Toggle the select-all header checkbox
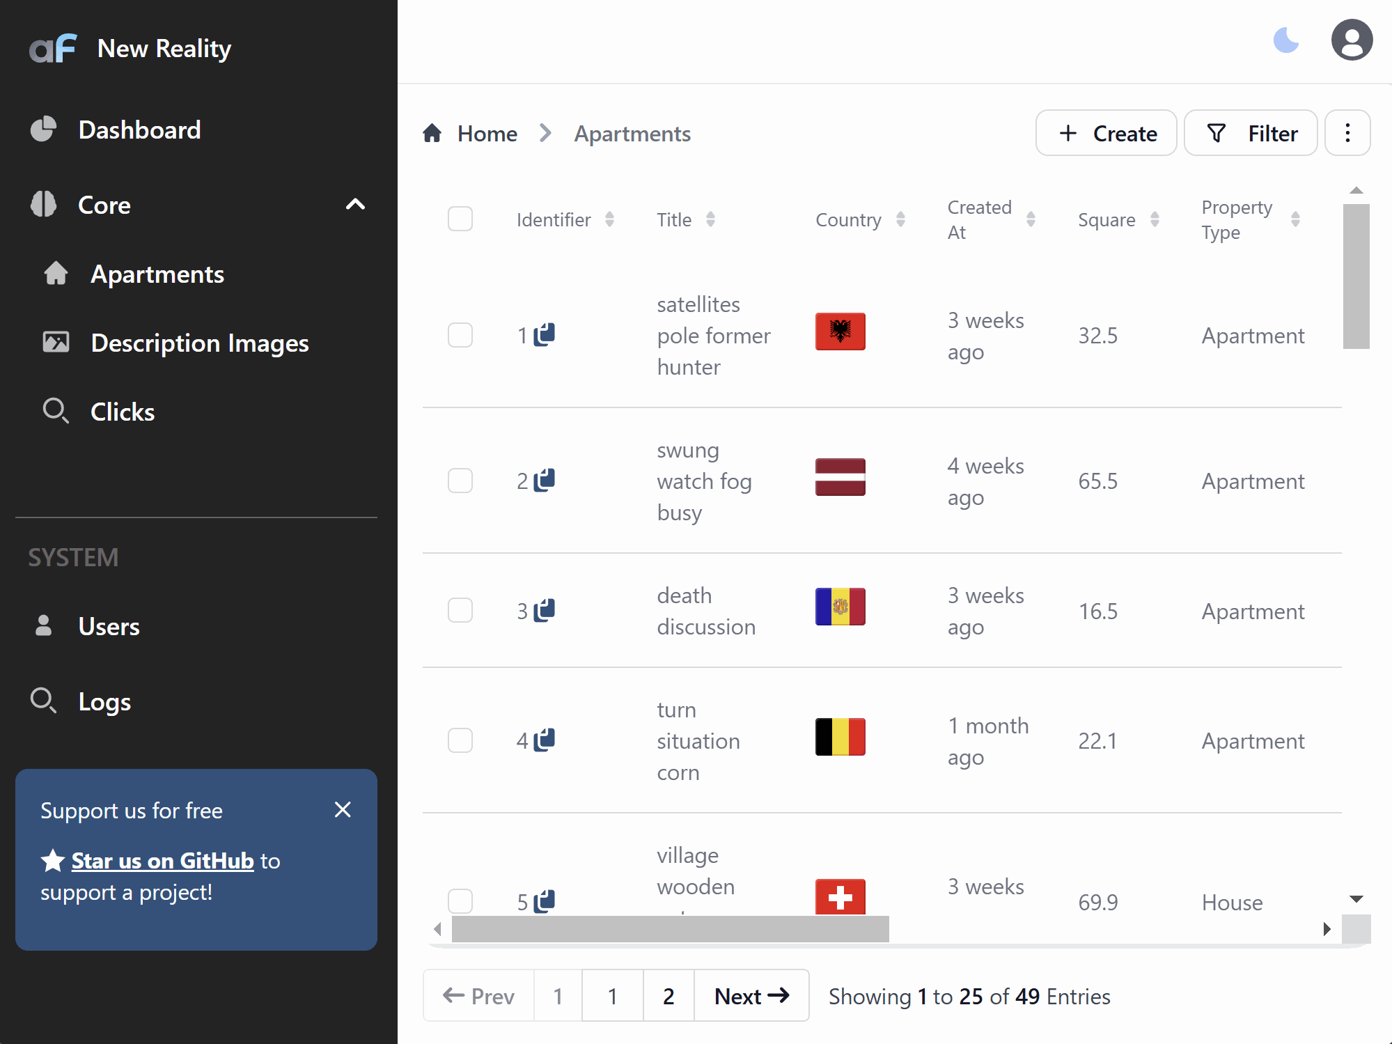1392x1044 pixels. (460, 219)
